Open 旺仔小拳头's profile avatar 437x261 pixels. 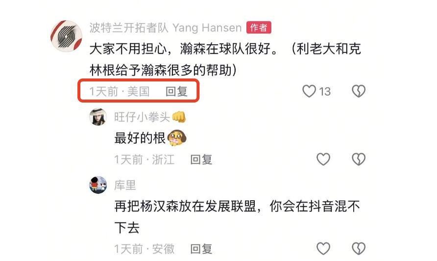click(x=98, y=117)
